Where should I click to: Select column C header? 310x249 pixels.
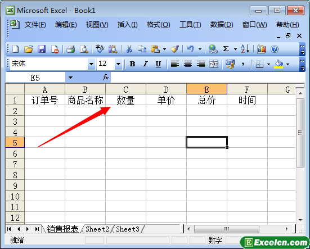tap(125, 89)
